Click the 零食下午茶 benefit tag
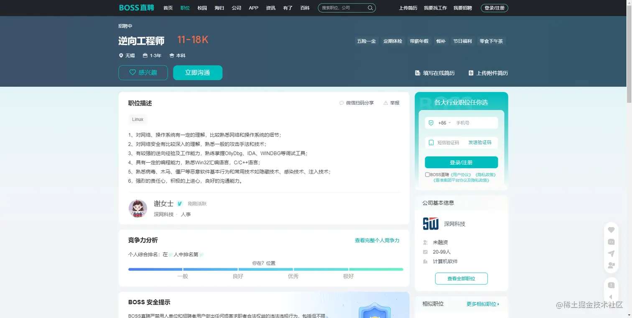Screen dimensions: 632x318 click(491, 41)
